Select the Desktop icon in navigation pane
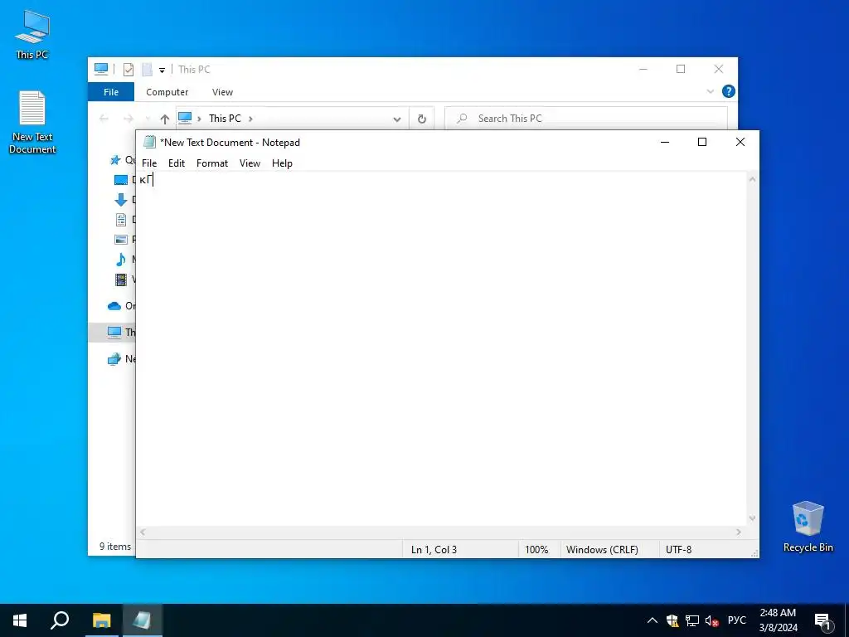Image resolution: width=849 pixels, height=637 pixels. (121, 180)
